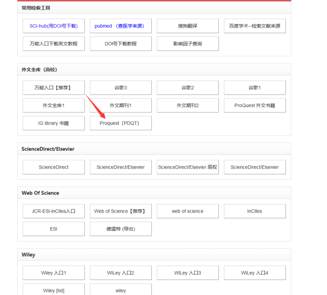Screen dimensions: 327x295
Task: Open the 谷歌3 entry
Action: click(x=120, y=87)
